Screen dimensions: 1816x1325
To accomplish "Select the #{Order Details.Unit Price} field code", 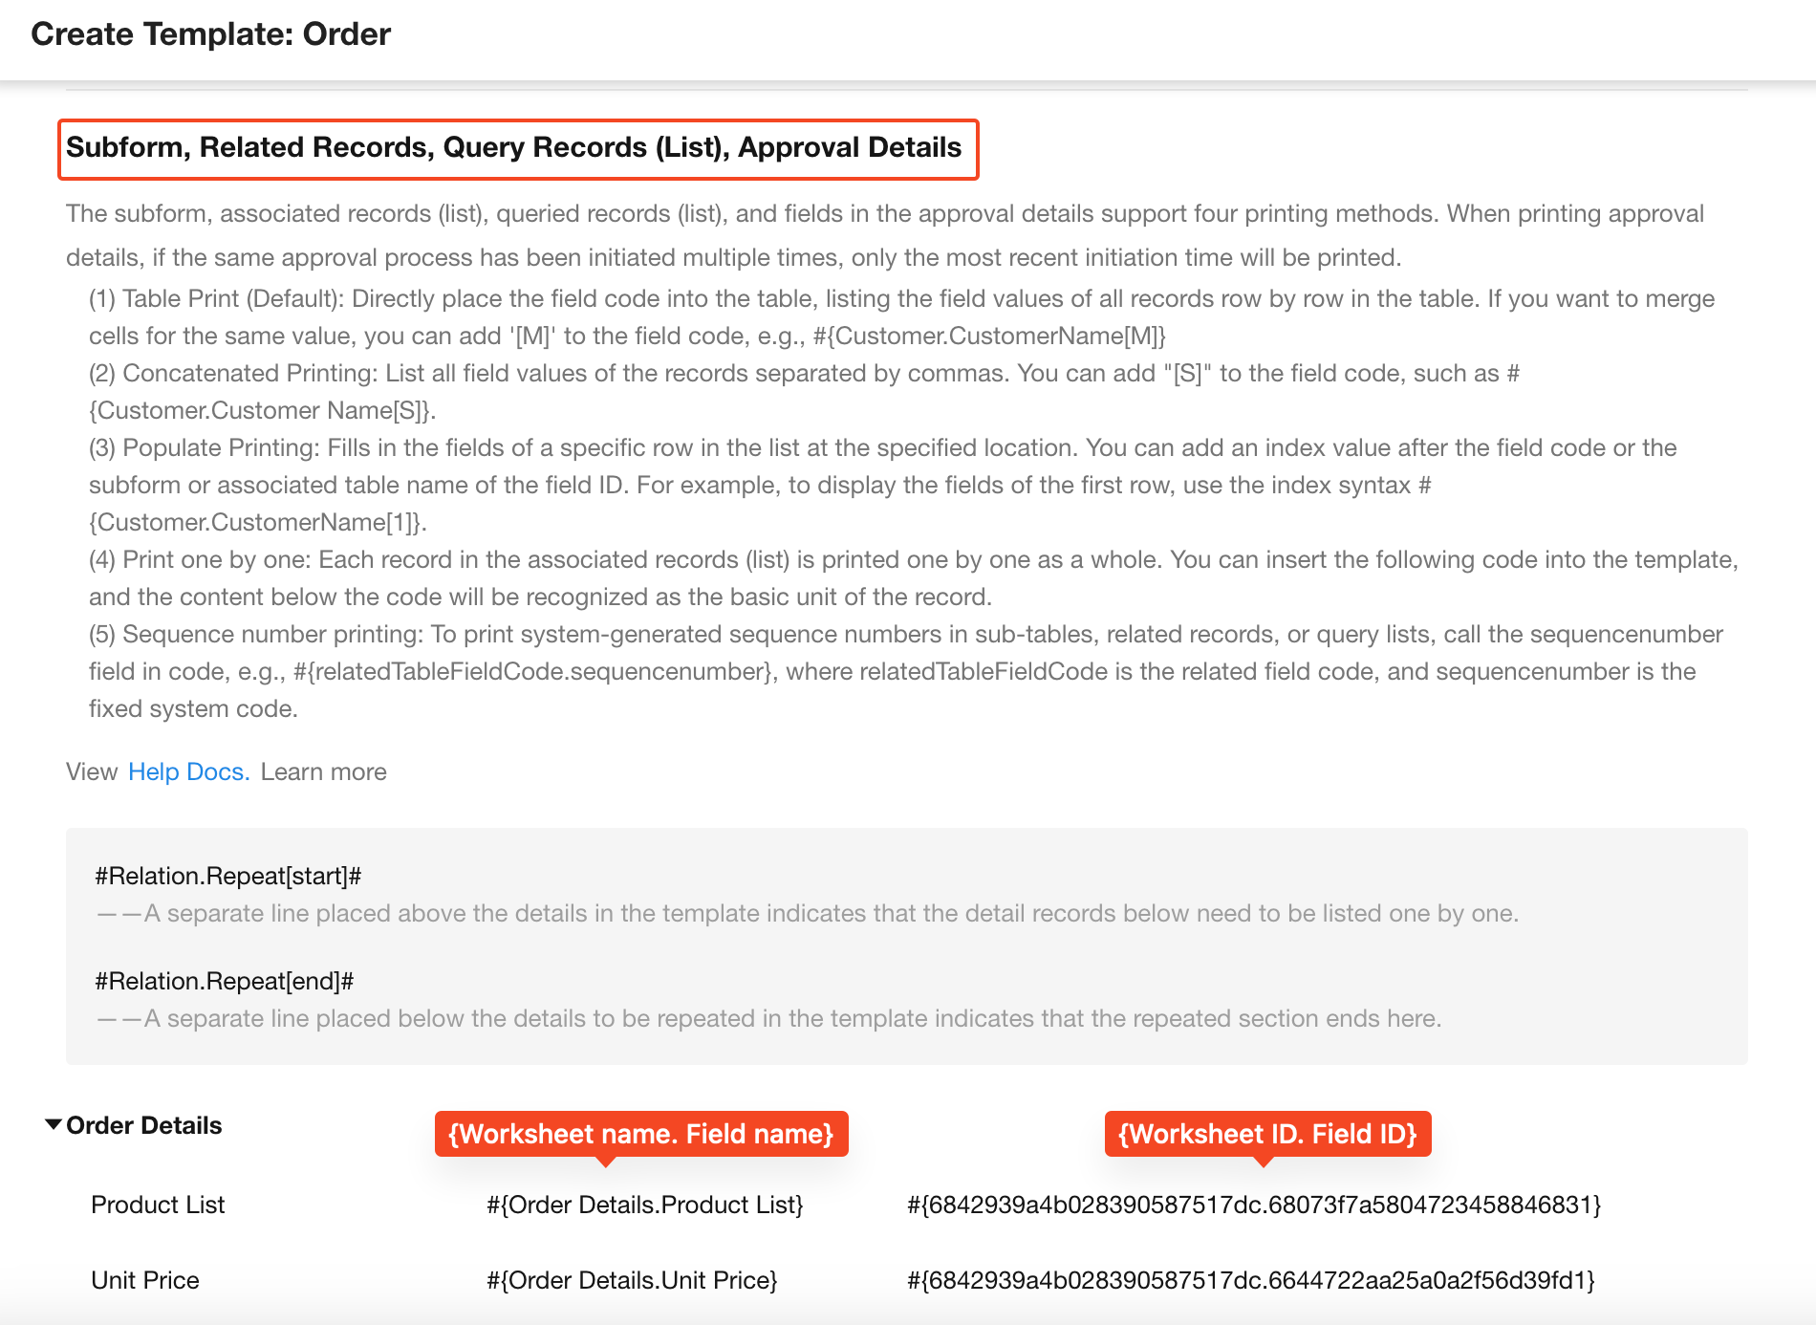I will coord(632,1280).
